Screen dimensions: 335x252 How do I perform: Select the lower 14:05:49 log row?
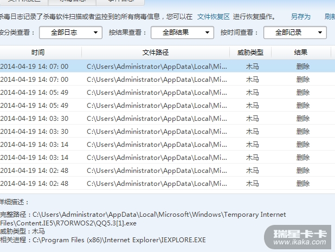pos(168,106)
